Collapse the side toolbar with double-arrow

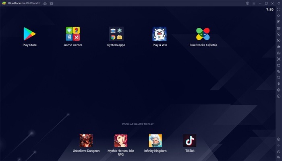click(279, 3)
